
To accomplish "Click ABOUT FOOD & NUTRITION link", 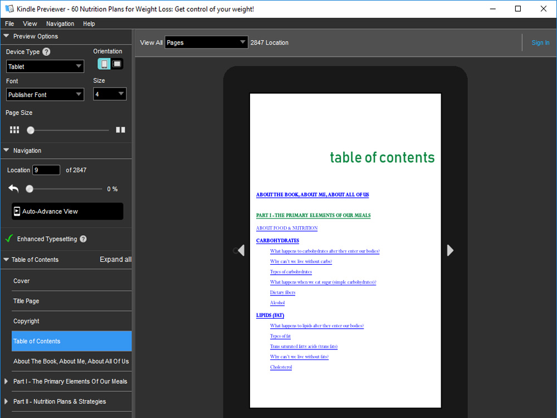I will (287, 228).
